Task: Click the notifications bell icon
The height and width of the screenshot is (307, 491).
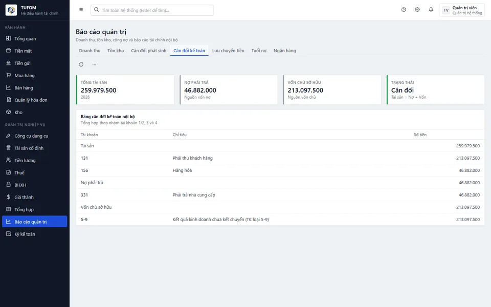Action: 431,10
